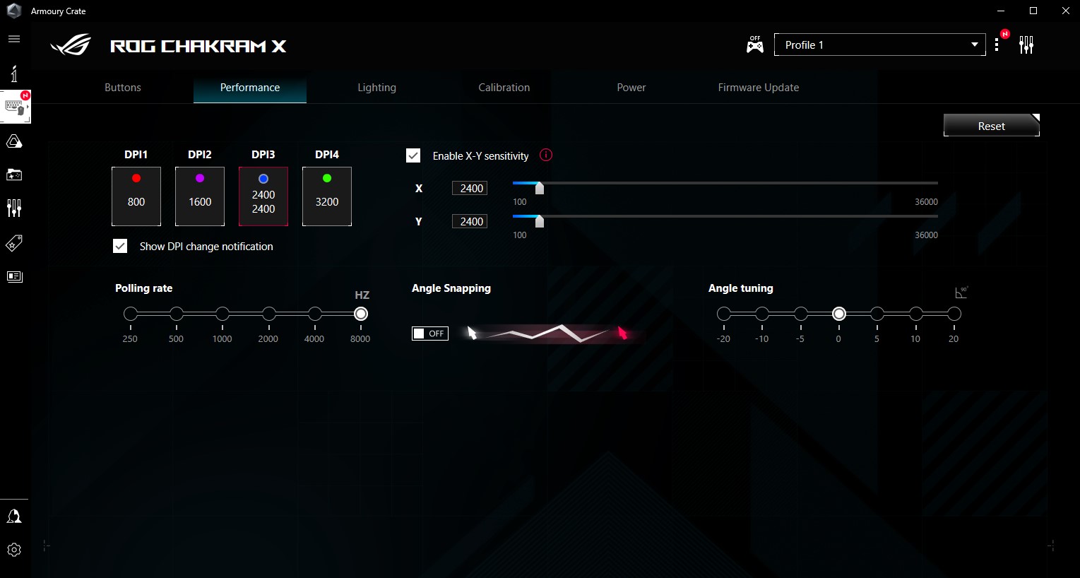Open the User Center profile icon
This screenshot has width=1080, height=578.
14,517
